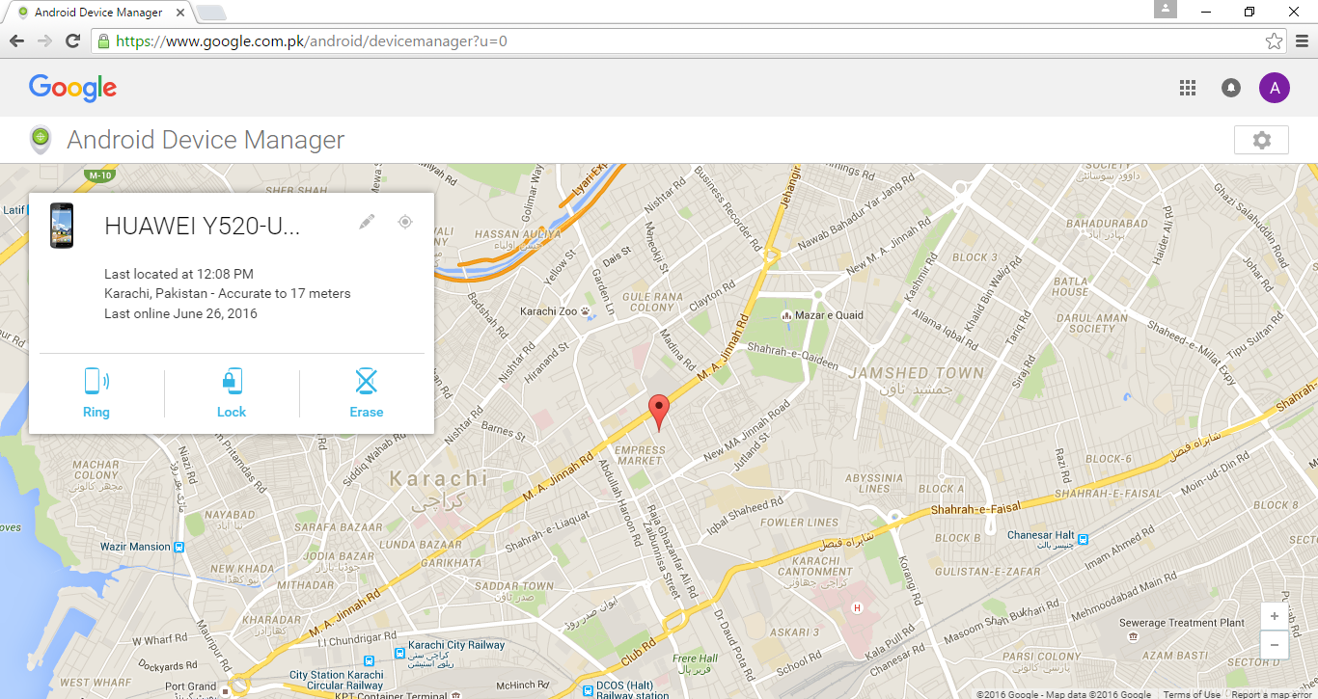Click Report a map error link
Viewport: 1318px width, 699px height.
coord(1273,694)
